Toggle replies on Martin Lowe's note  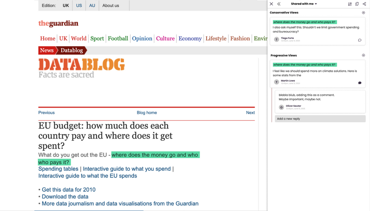(x=359, y=83)
